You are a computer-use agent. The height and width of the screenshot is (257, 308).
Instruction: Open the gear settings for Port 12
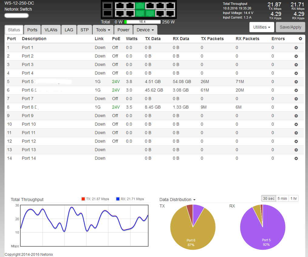[296, 141]
